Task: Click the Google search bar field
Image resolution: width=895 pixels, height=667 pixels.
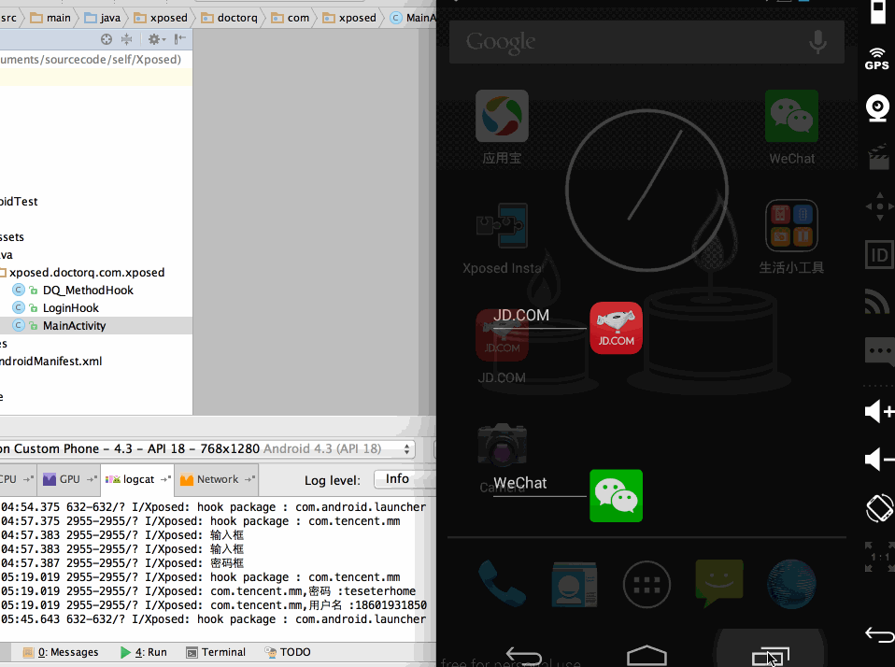Action: (626, 42)
